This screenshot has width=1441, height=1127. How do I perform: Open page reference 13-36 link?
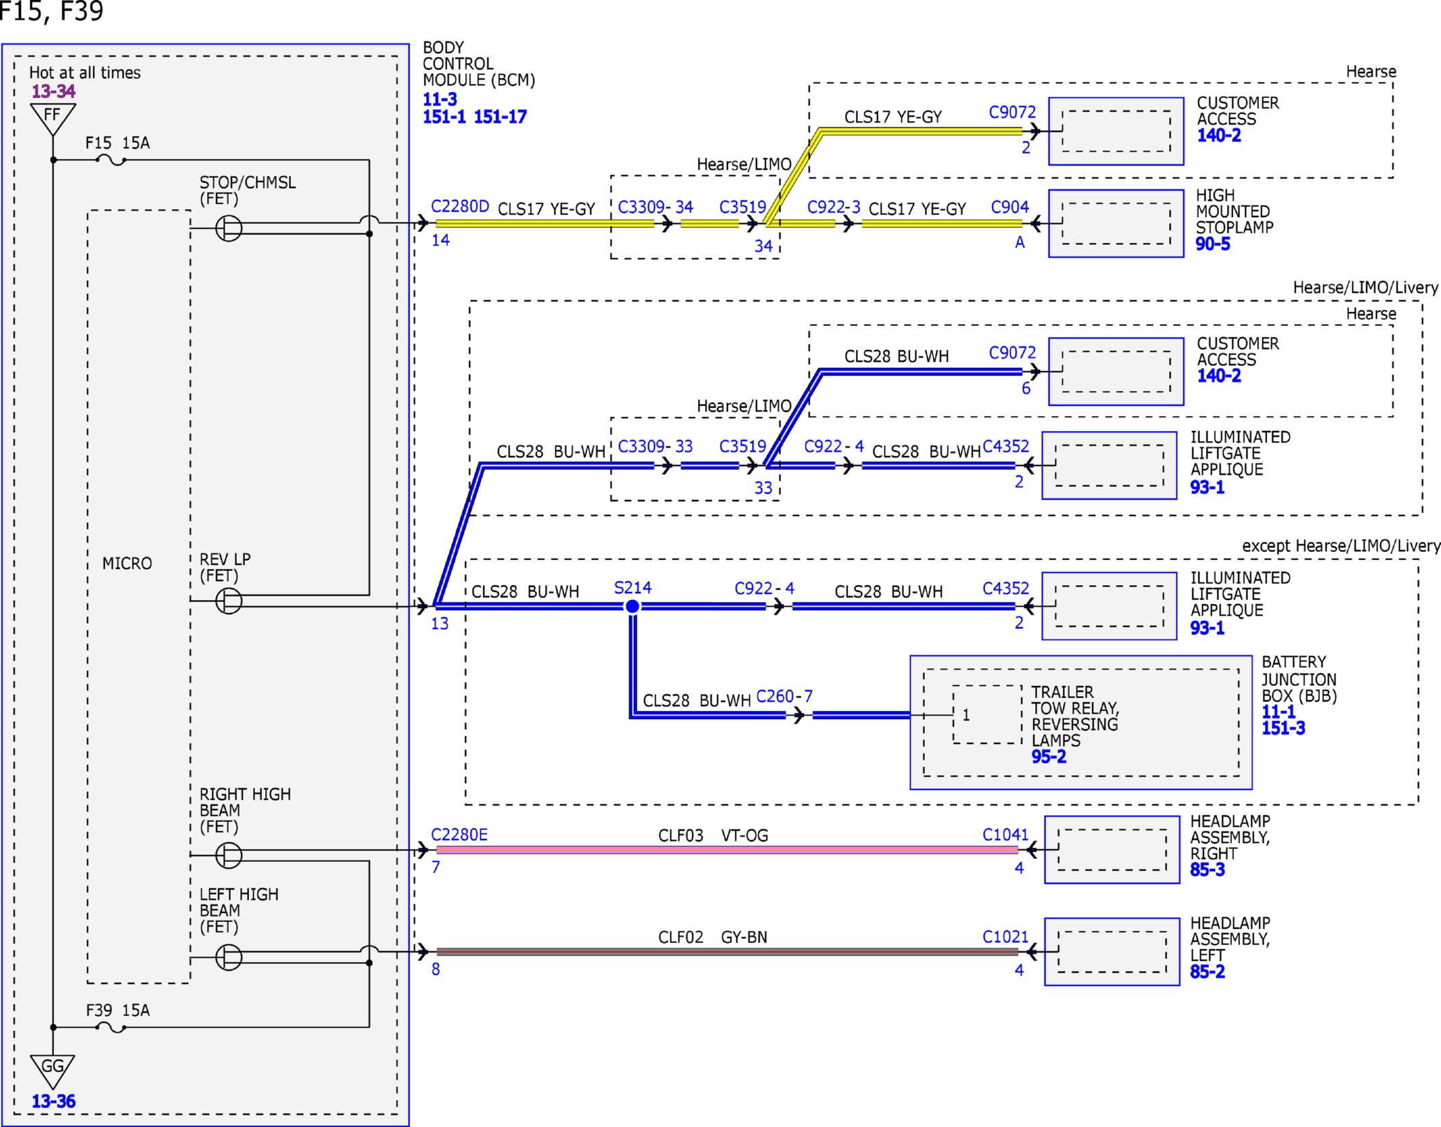point(53,1101)
